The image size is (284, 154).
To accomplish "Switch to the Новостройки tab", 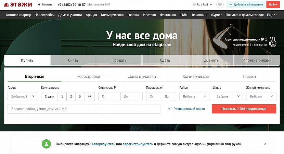I will 88,77.
